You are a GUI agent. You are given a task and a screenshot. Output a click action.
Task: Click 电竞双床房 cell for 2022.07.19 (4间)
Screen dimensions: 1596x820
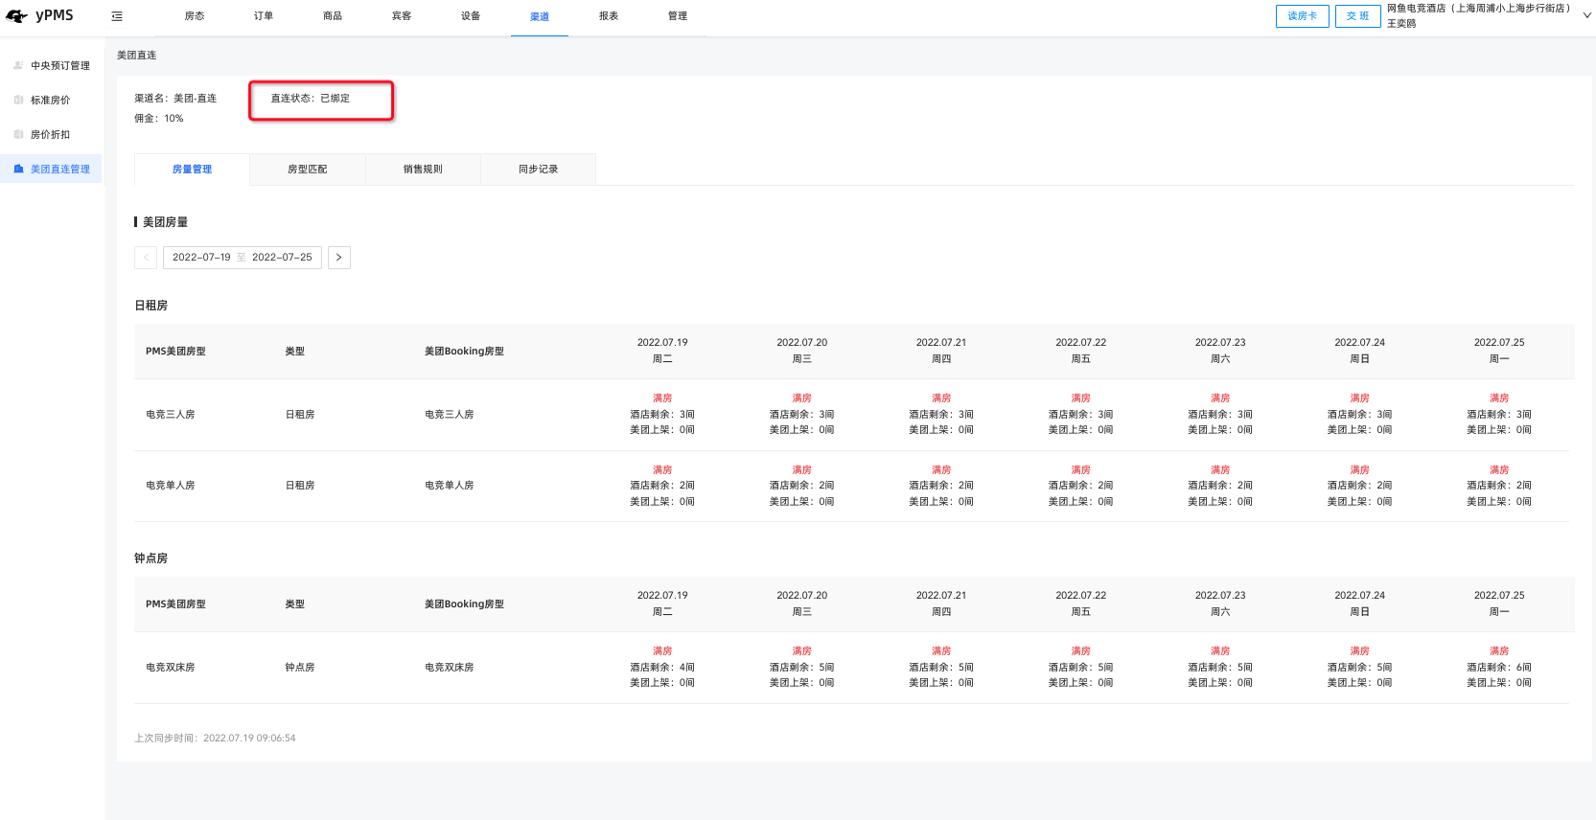pos(662,667)
